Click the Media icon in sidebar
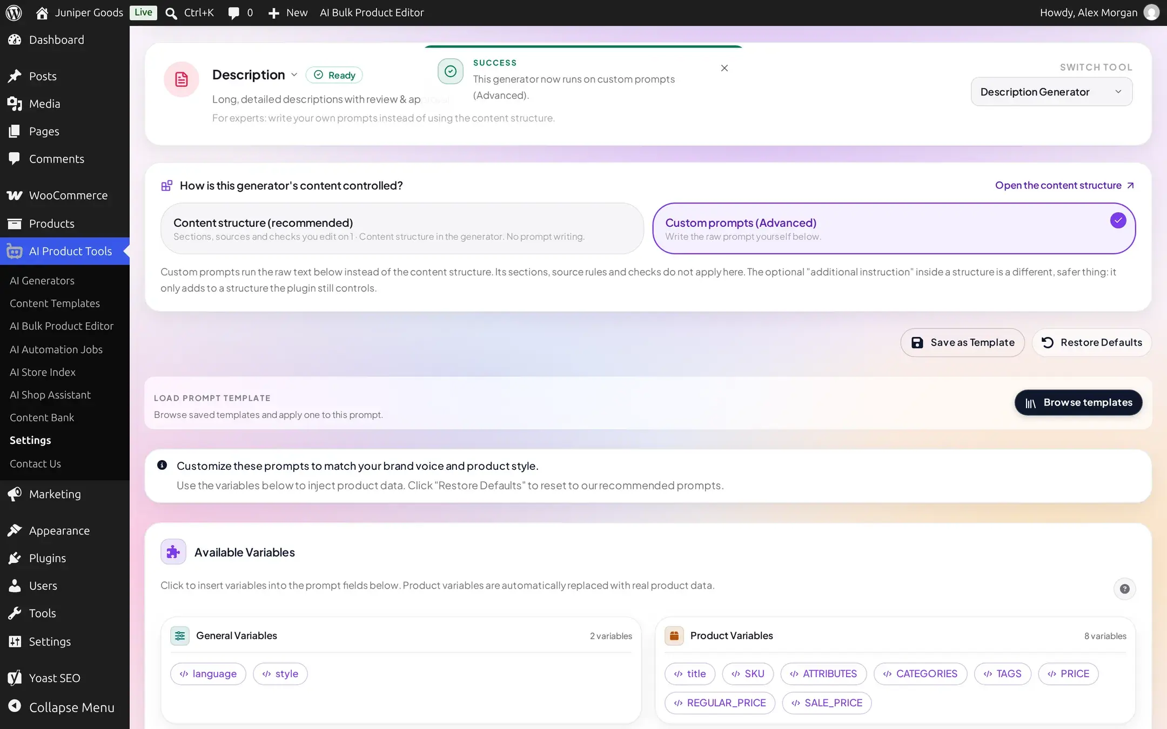This screenshot has height=729, width=1167. coord(15,104)
